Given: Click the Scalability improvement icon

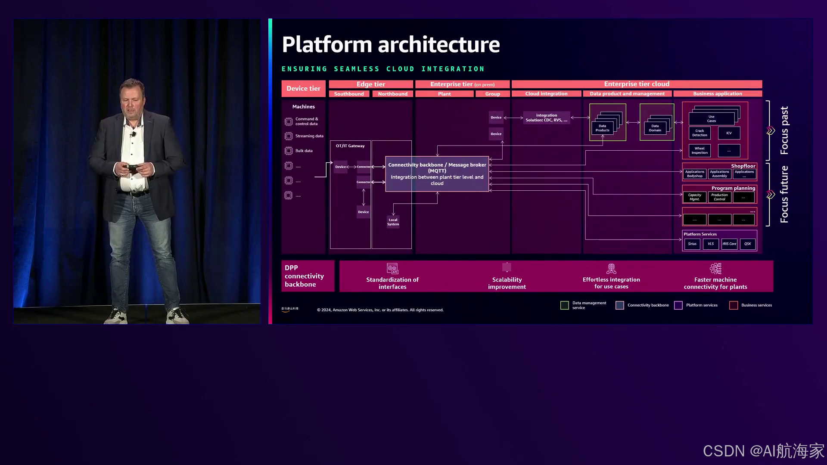Looking at the screenshot, I should [x=507, y=267].
